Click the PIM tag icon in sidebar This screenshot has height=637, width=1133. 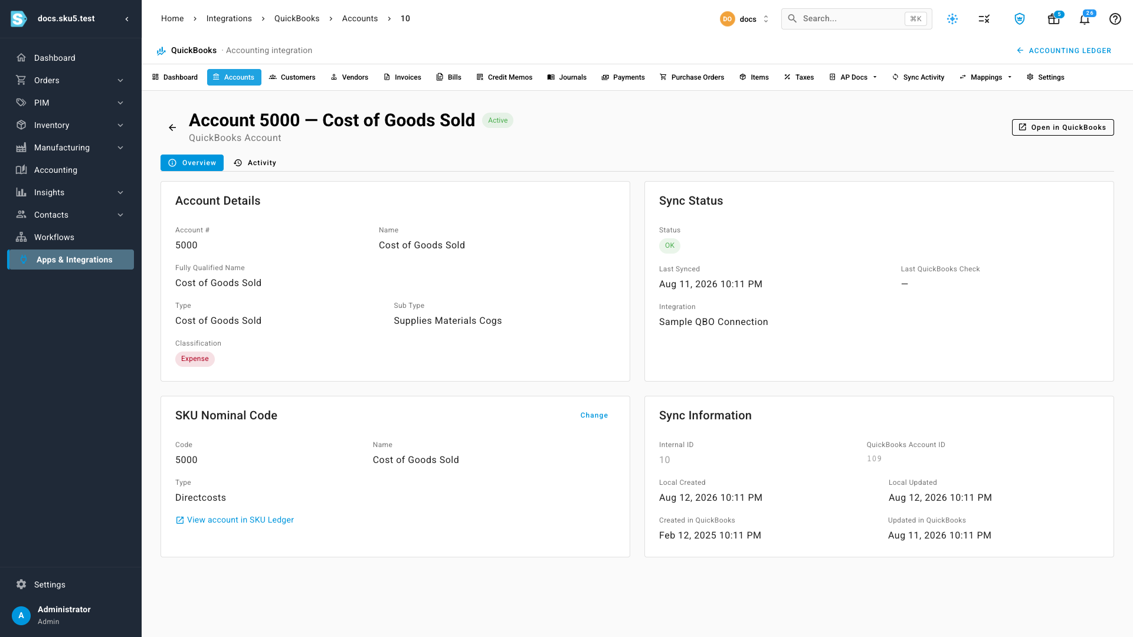point(21,103)
